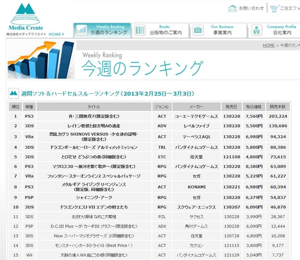Image resolution: width=300 pixels, height=260 pixels.
Task: Click the maker サクセス
Action: 196,216
